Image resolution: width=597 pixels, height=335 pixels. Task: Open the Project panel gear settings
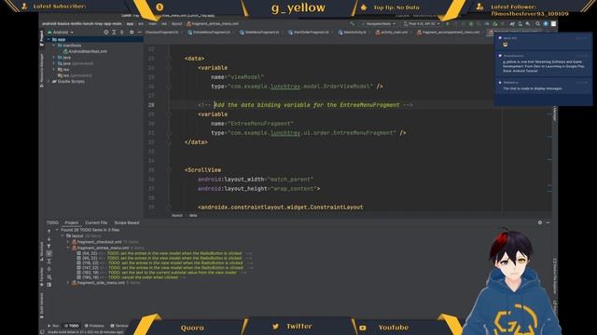coord(132,33)
